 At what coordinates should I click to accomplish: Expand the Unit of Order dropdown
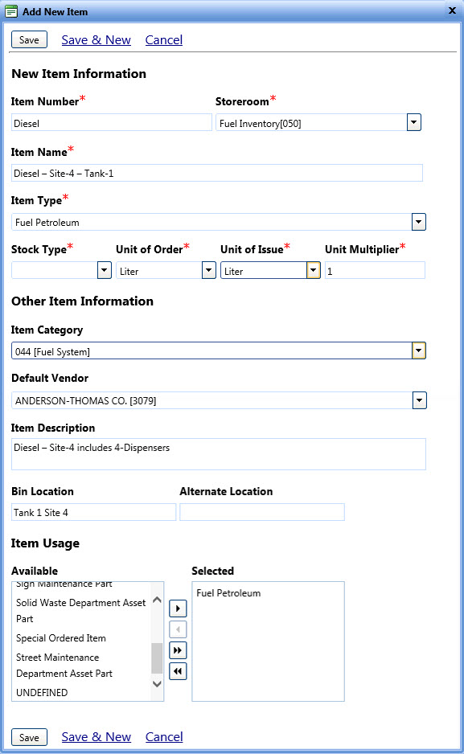209,270
